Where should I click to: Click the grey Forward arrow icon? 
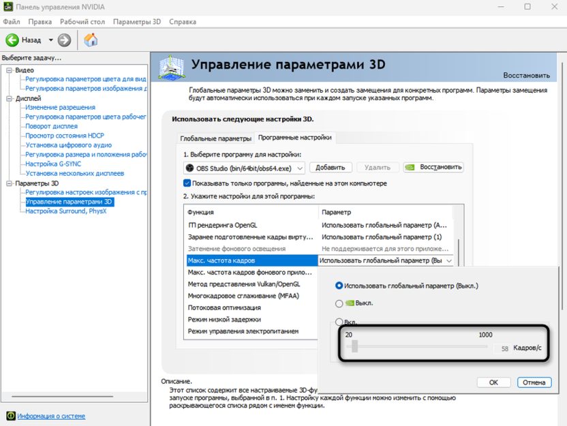click(64, 40)
